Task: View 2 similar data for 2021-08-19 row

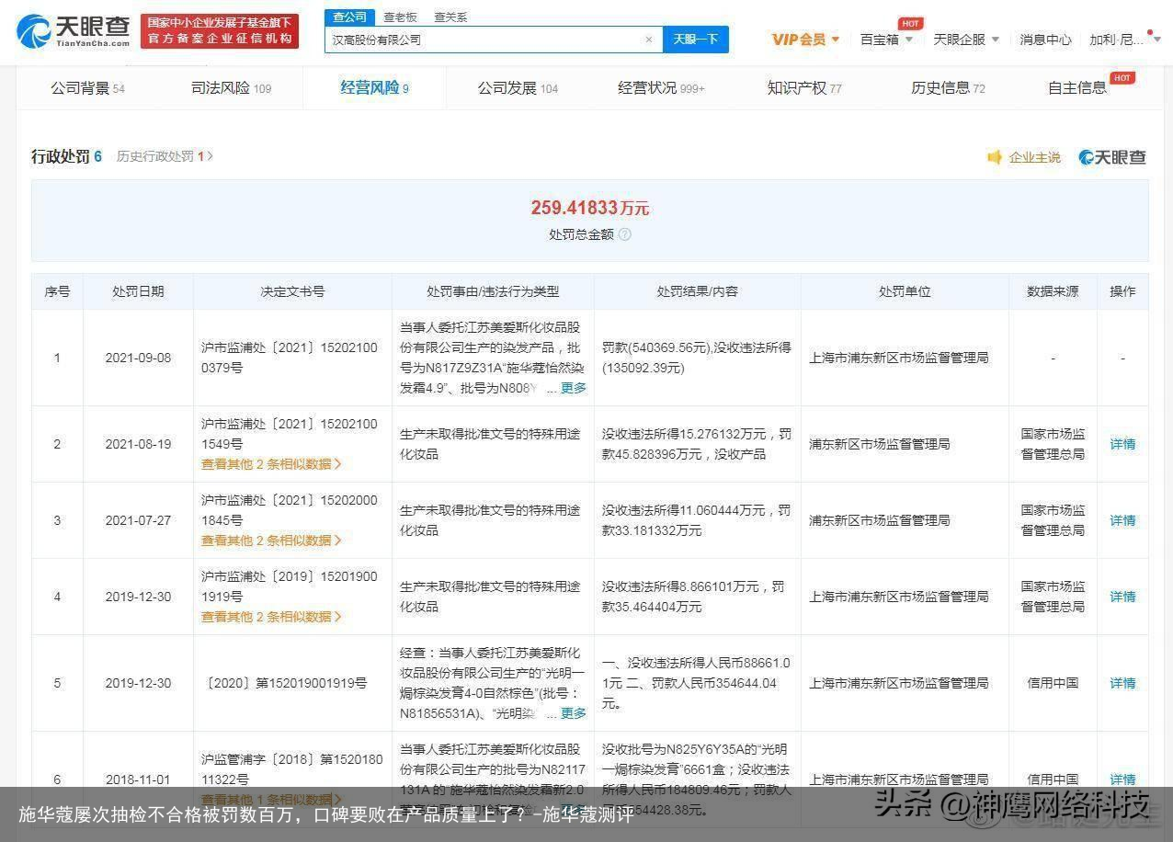Action: (271, 464)
